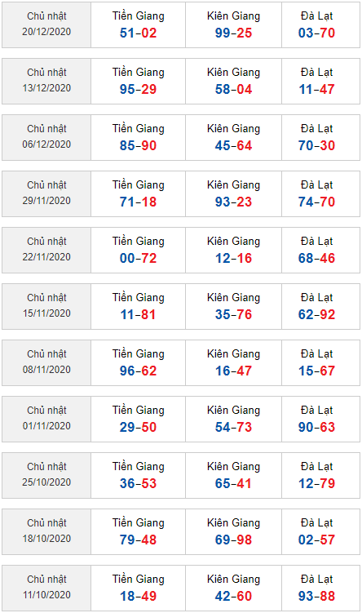Click the 18/10/2020 date cell
362x613 pixels.
[x=46, y=531]
